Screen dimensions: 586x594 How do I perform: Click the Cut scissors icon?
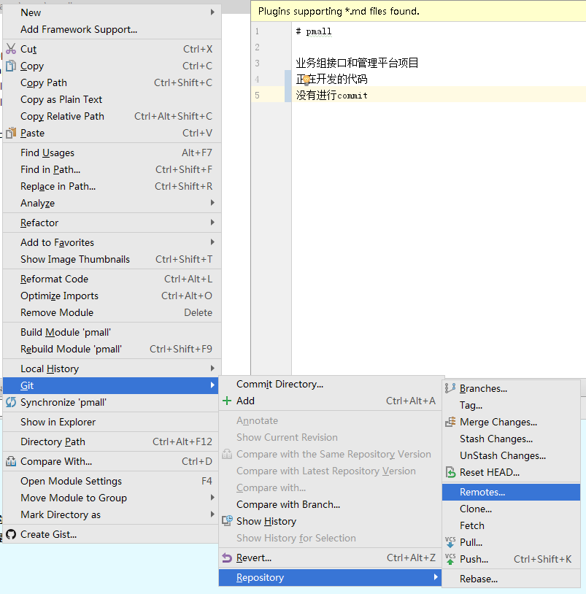point(11,49)
